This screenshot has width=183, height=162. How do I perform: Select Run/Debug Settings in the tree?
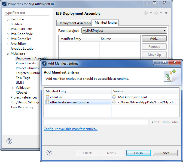(x=25, y=102)
